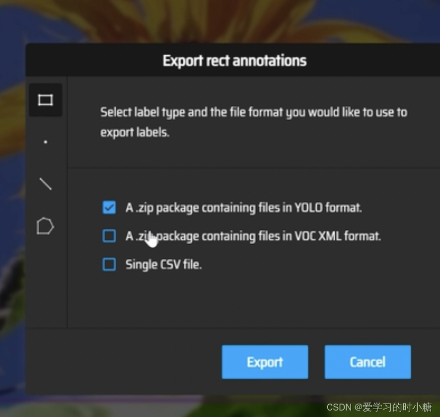Cancel the export dialog
This screenshot has width=440, height=417.
[x=367, y=362]
